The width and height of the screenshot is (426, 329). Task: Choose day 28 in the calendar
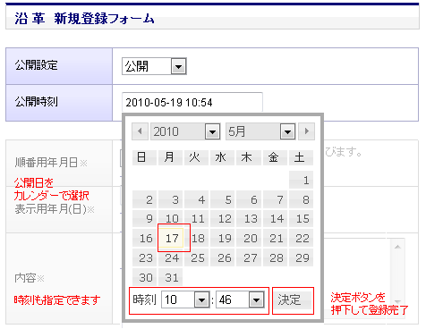point(275,257)
